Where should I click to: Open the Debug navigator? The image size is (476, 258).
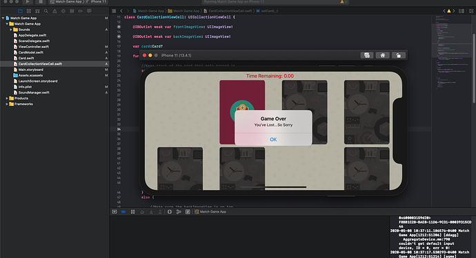click(x=72, y=11)
